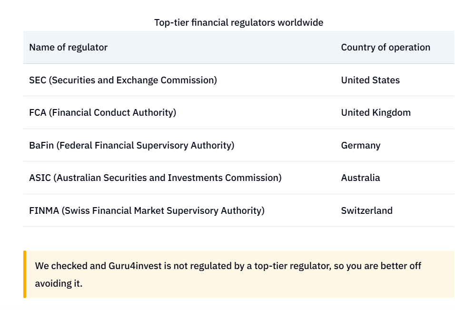Screen dimensions: 455x310
Task: Select the FINMA Swiss Financial Market cell
Action: pos(147,210)
